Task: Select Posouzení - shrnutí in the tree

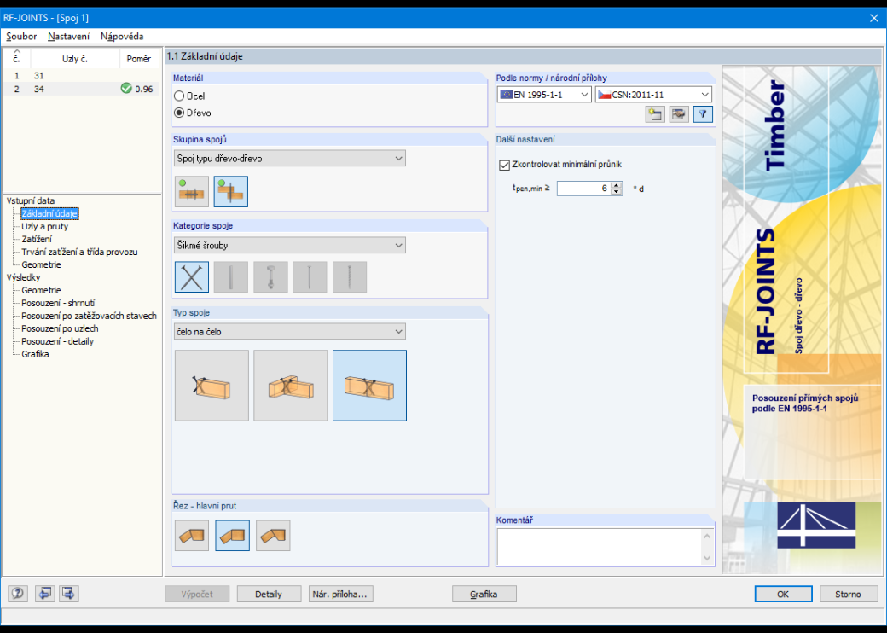Action: point(58,303)
